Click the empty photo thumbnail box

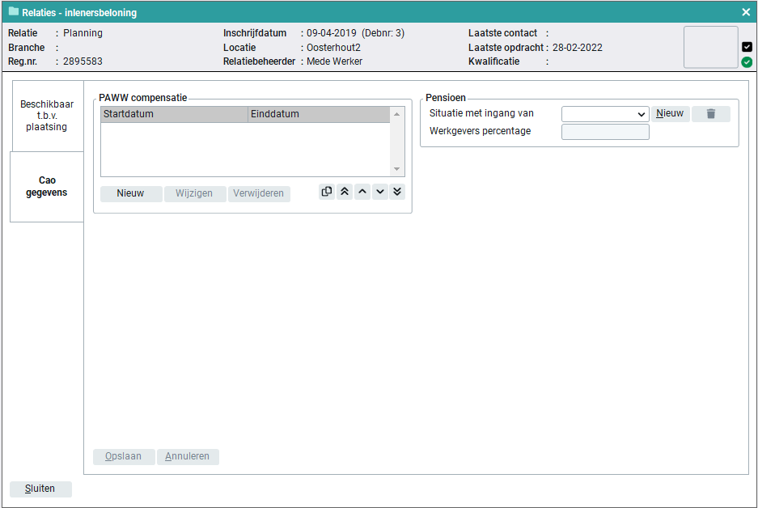coord(710,47)
